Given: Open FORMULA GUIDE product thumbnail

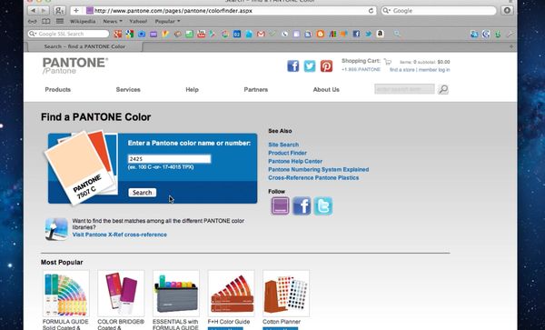Looking at the screenshot, I should tap(65, 294).
